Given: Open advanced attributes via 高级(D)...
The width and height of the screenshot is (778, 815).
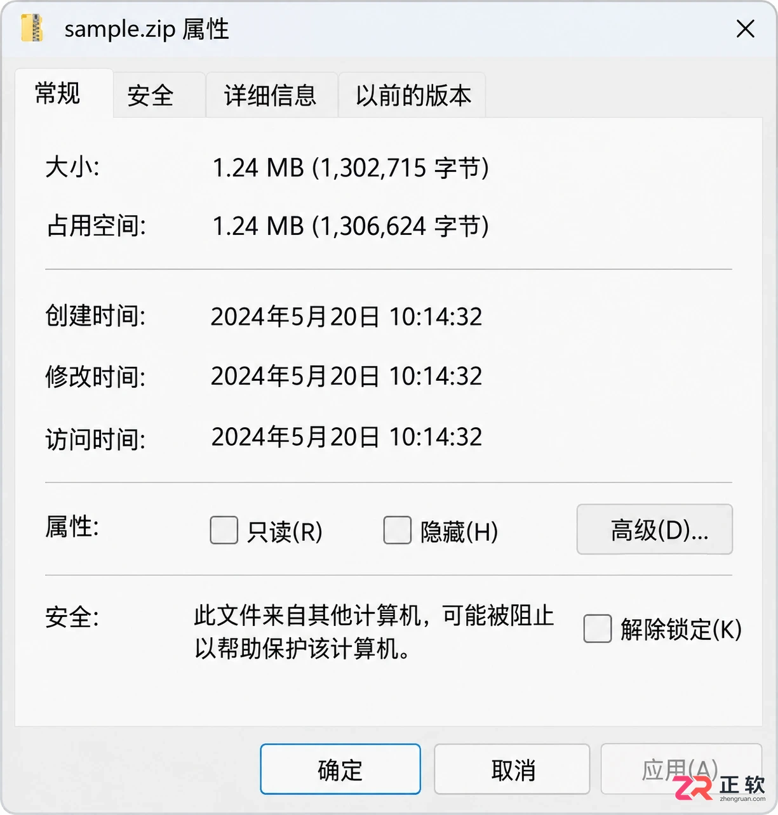Looking at the screenshot, I should (x=654, y=529).
